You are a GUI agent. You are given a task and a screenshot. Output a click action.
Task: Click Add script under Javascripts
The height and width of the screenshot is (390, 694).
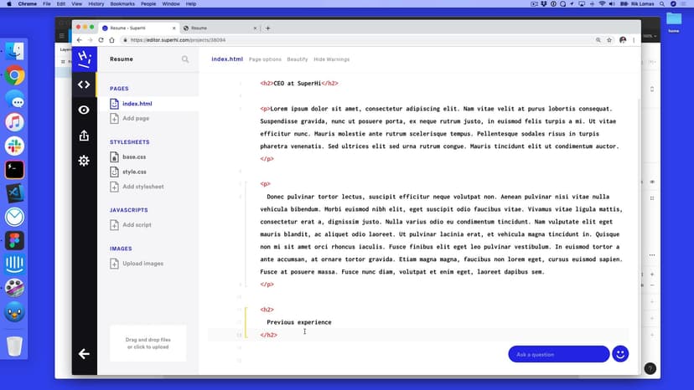point(137,225)
